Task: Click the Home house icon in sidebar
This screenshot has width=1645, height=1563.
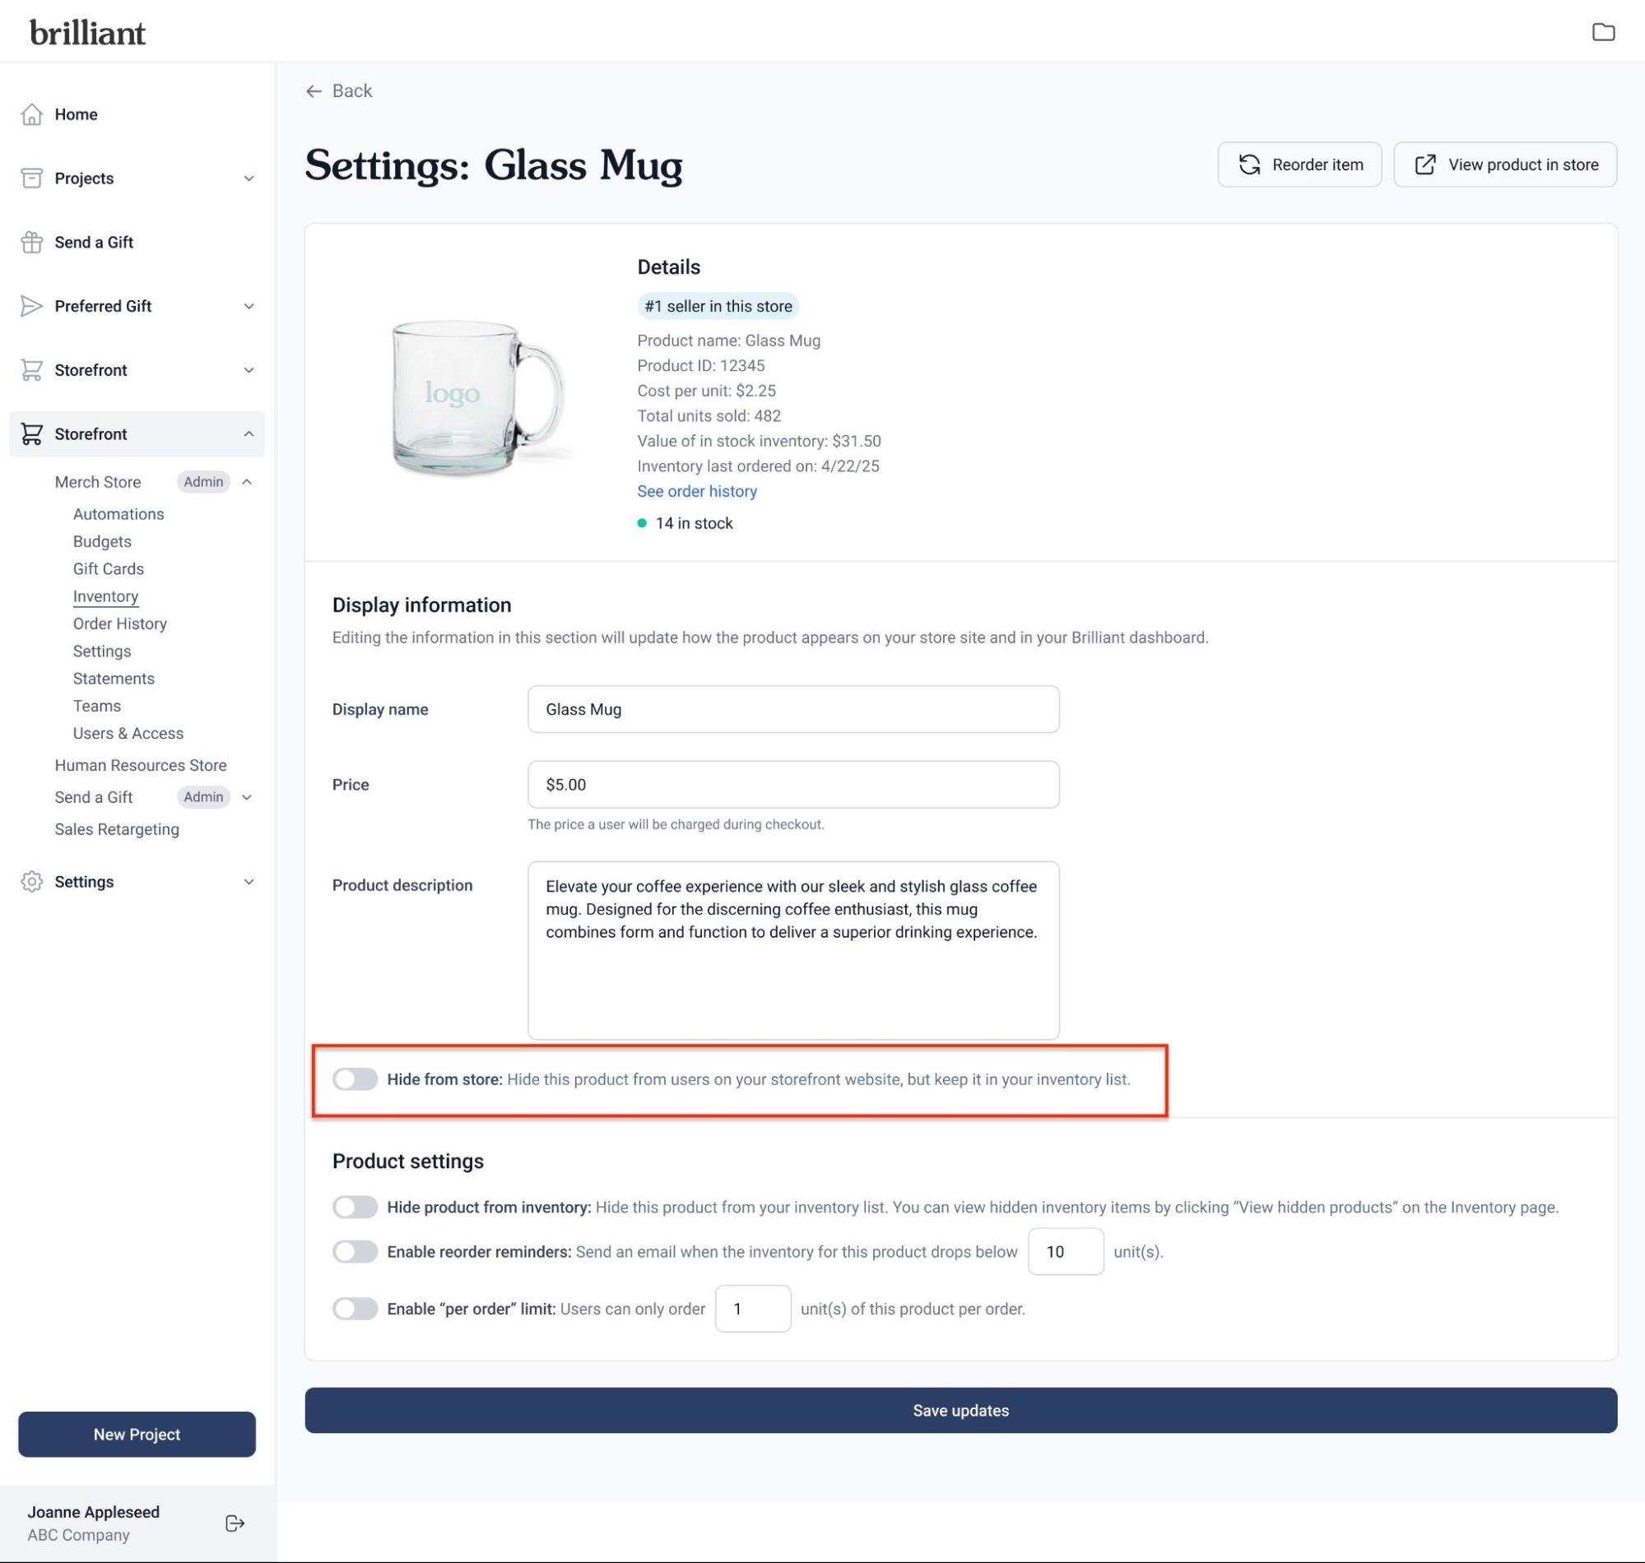Action: pyautogui.click(x=31, y=114)
